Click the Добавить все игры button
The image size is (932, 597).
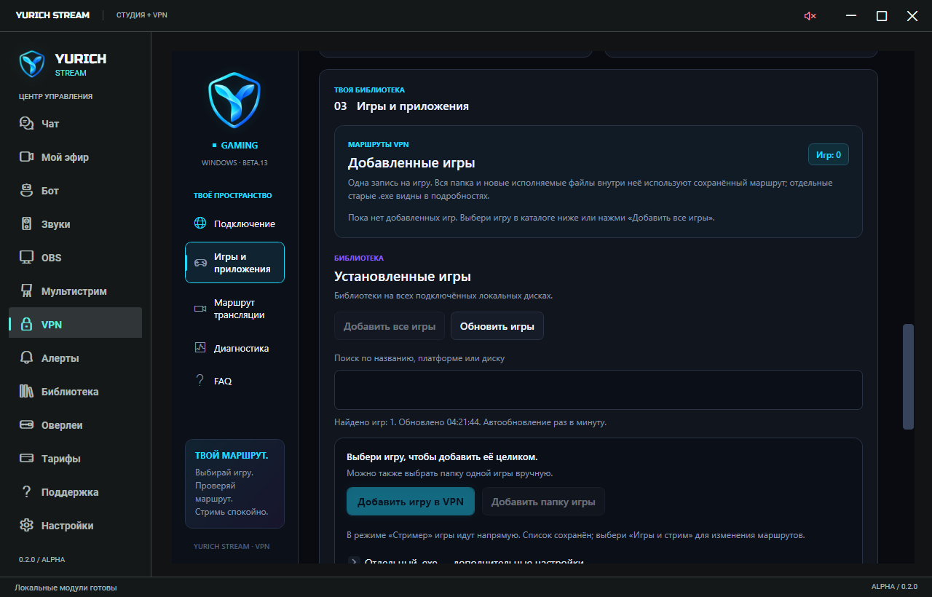click(x=390, y=326)
